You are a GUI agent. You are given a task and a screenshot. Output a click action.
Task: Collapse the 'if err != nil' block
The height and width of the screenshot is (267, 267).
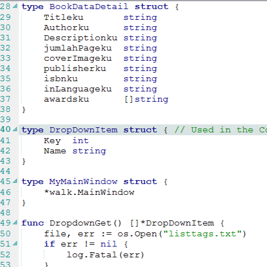click(15, 243)
